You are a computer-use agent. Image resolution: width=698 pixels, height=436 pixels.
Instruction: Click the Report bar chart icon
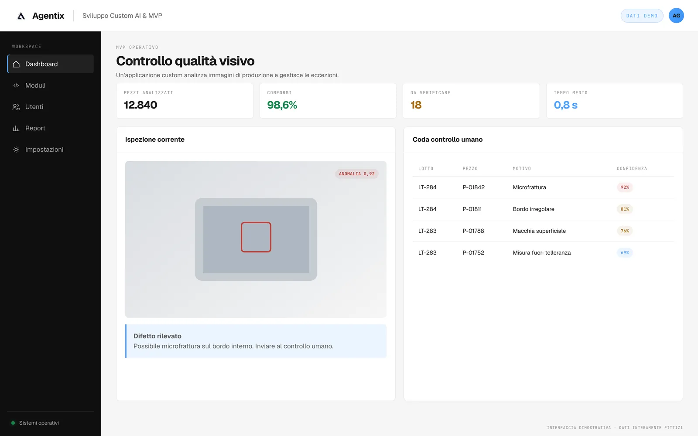click(16, 128)
